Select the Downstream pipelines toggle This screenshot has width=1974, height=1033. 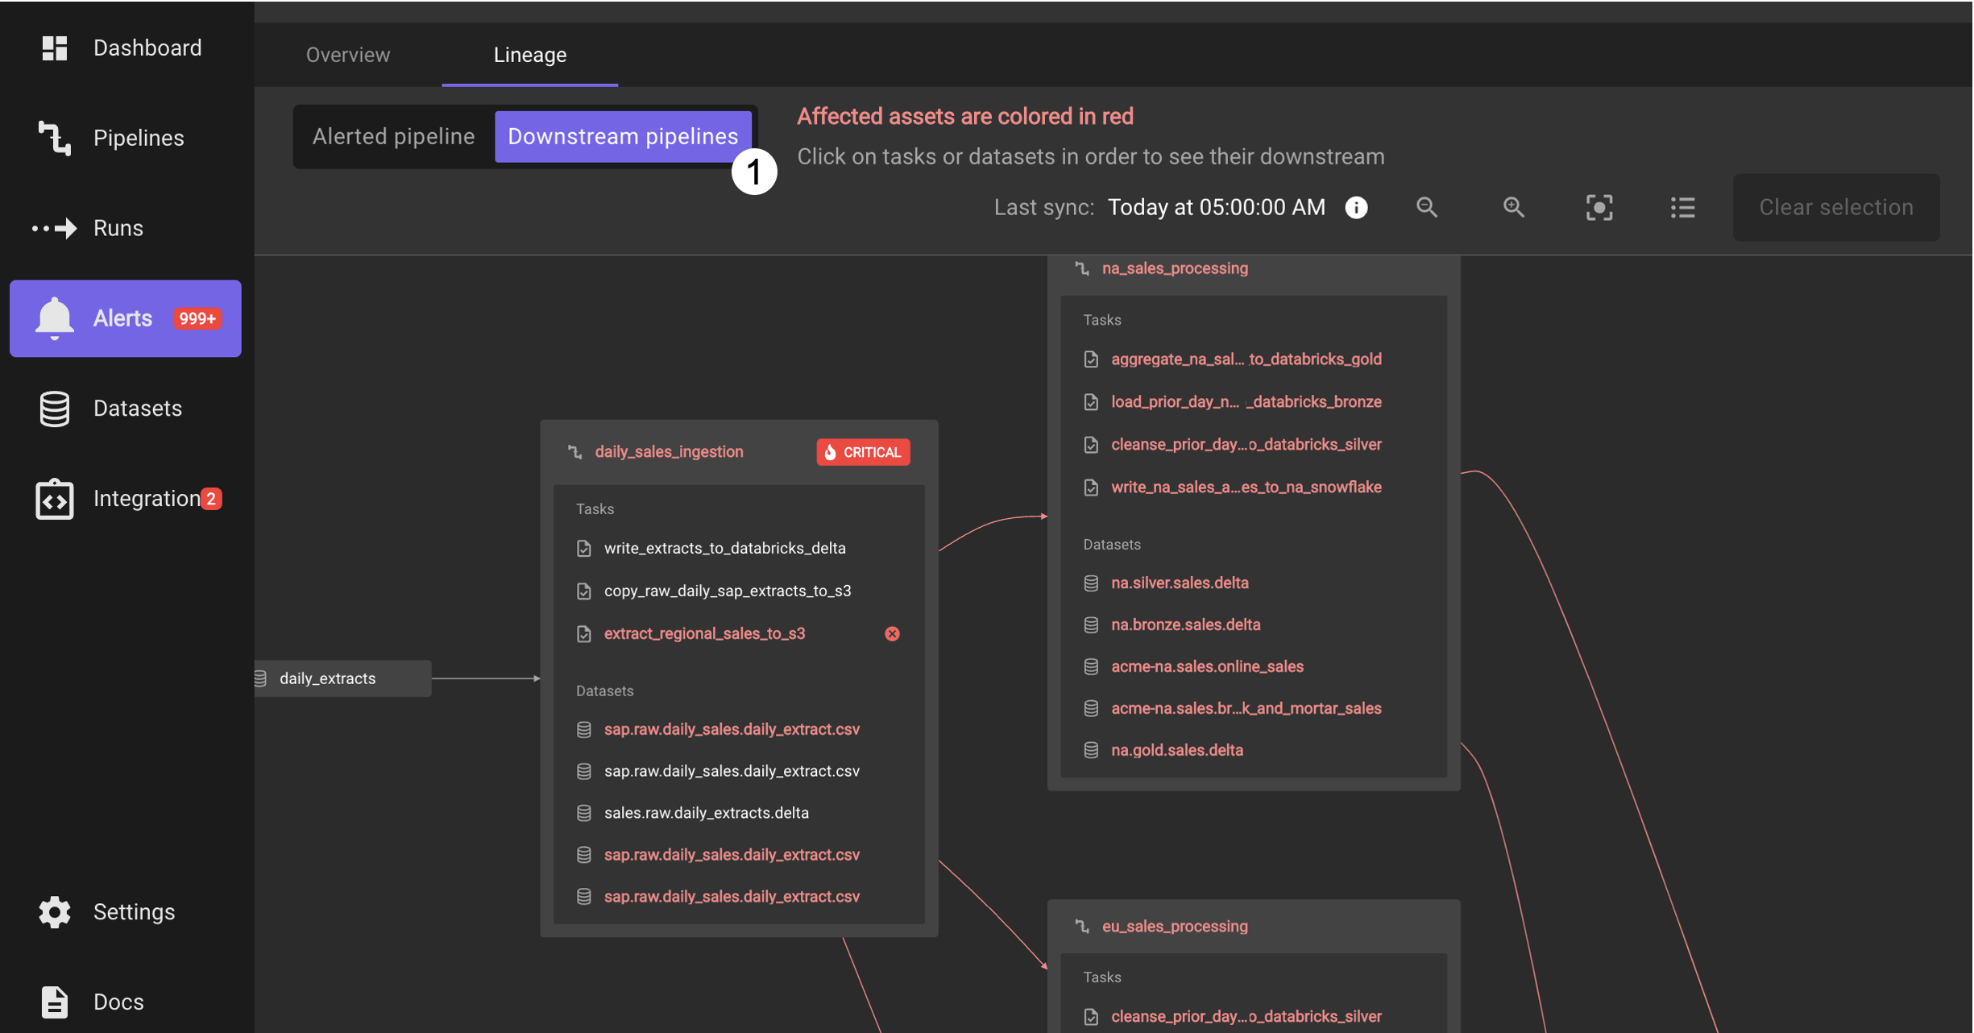(x=622, y=136)
